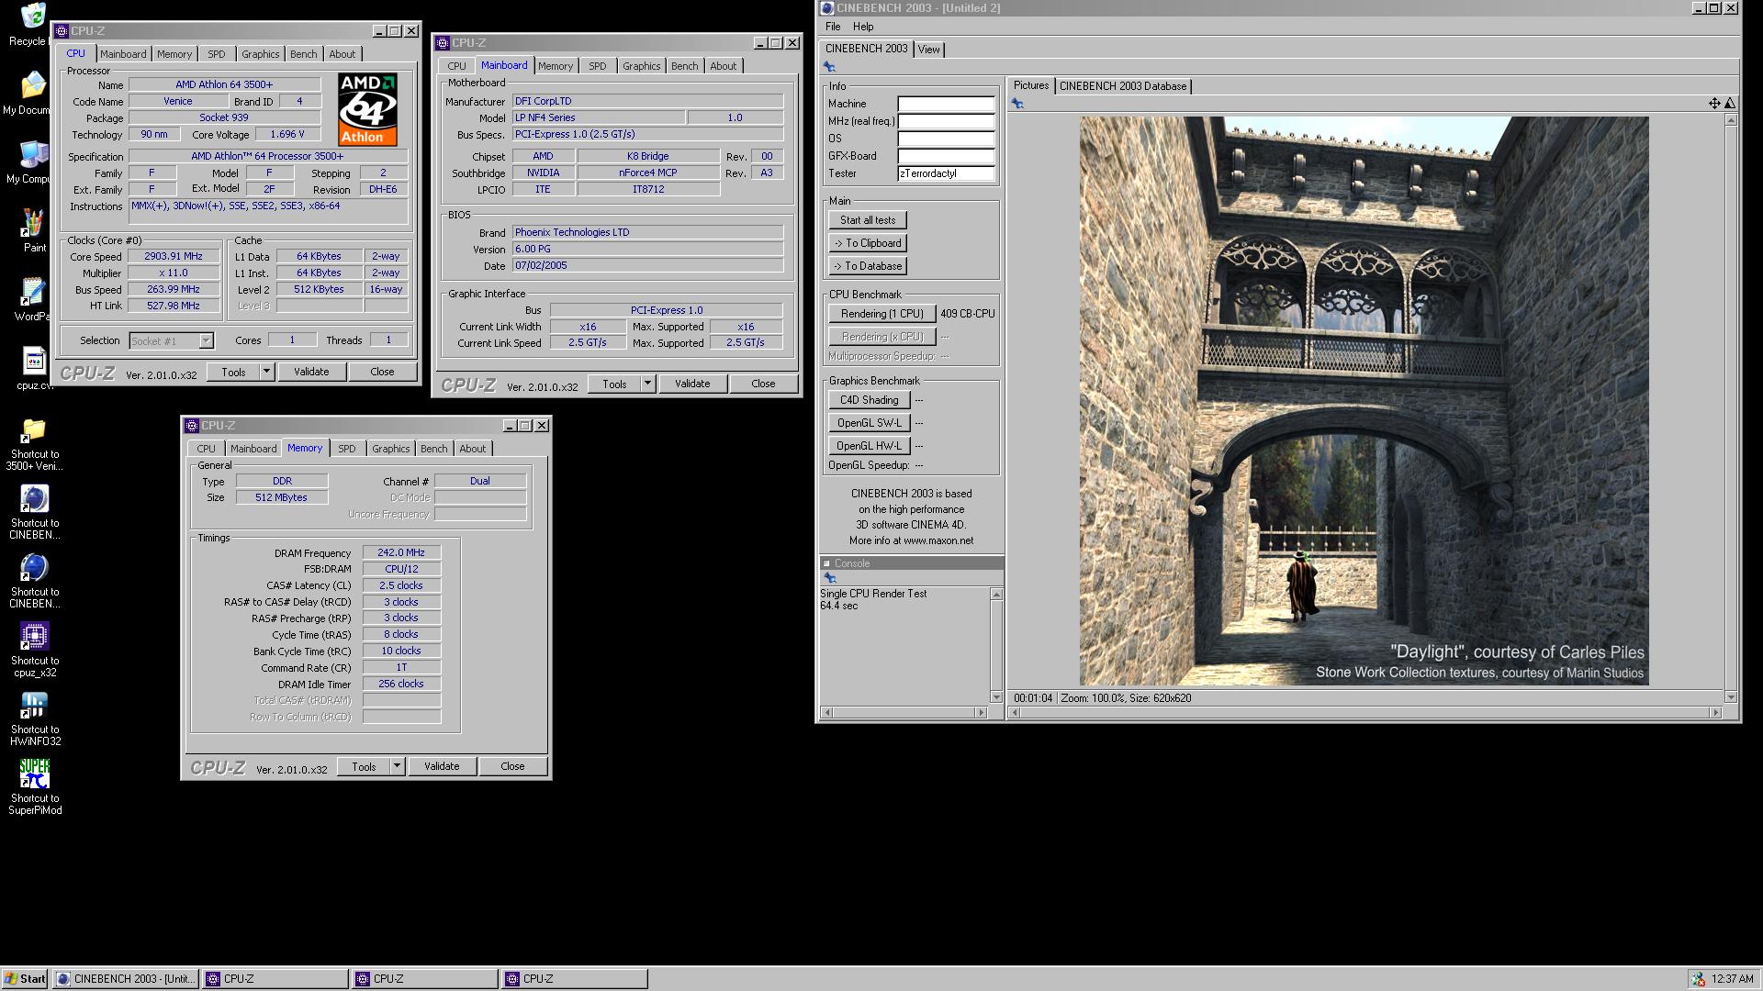Click the console scrollbar down arrow
The width and height of the screenshot is (1763, 991).
[x=996, y=697]
